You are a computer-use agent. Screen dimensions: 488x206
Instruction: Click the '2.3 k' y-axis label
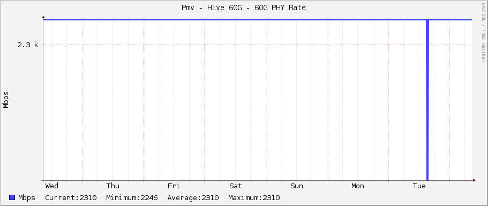pos(28,45)
